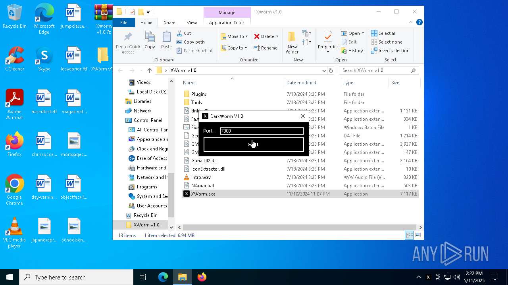Expand address bar history dropdown
The width and height of the screenshot is (508, 285).
[324, 70]
